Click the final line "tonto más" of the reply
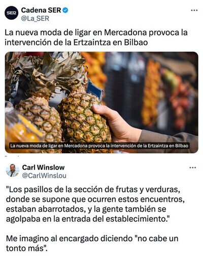The height and width of the screenshot is (256, 203). pyautogui.click(x=26, y=248)
